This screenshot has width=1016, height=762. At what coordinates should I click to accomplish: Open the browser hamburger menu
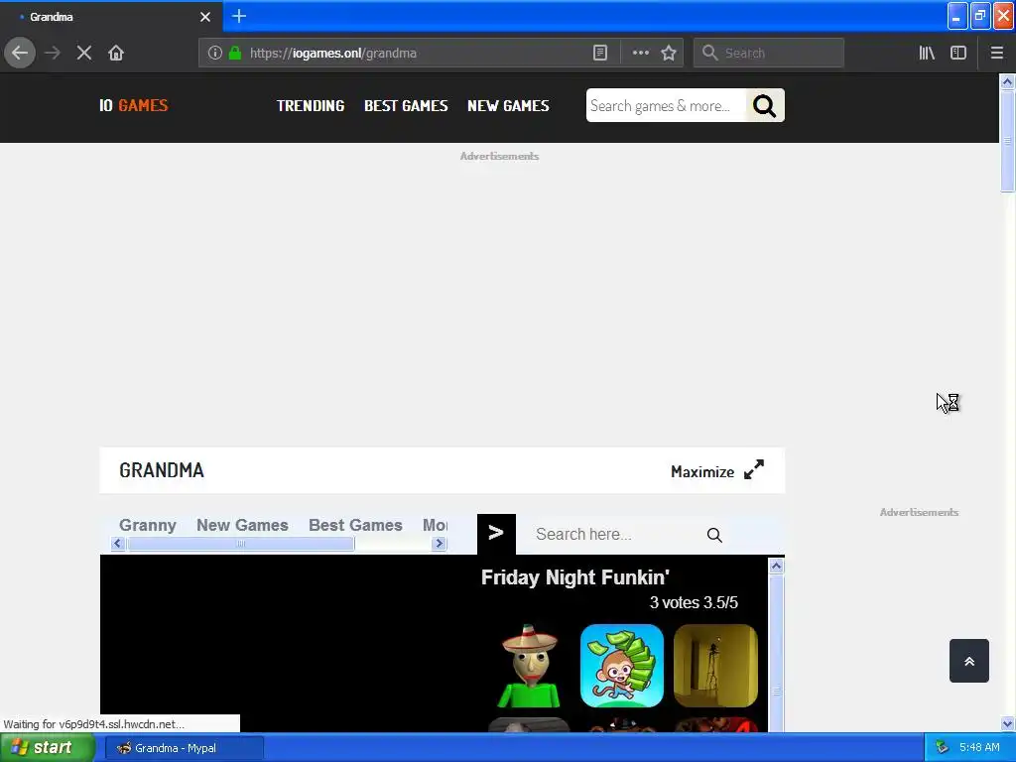click(996, 54)
